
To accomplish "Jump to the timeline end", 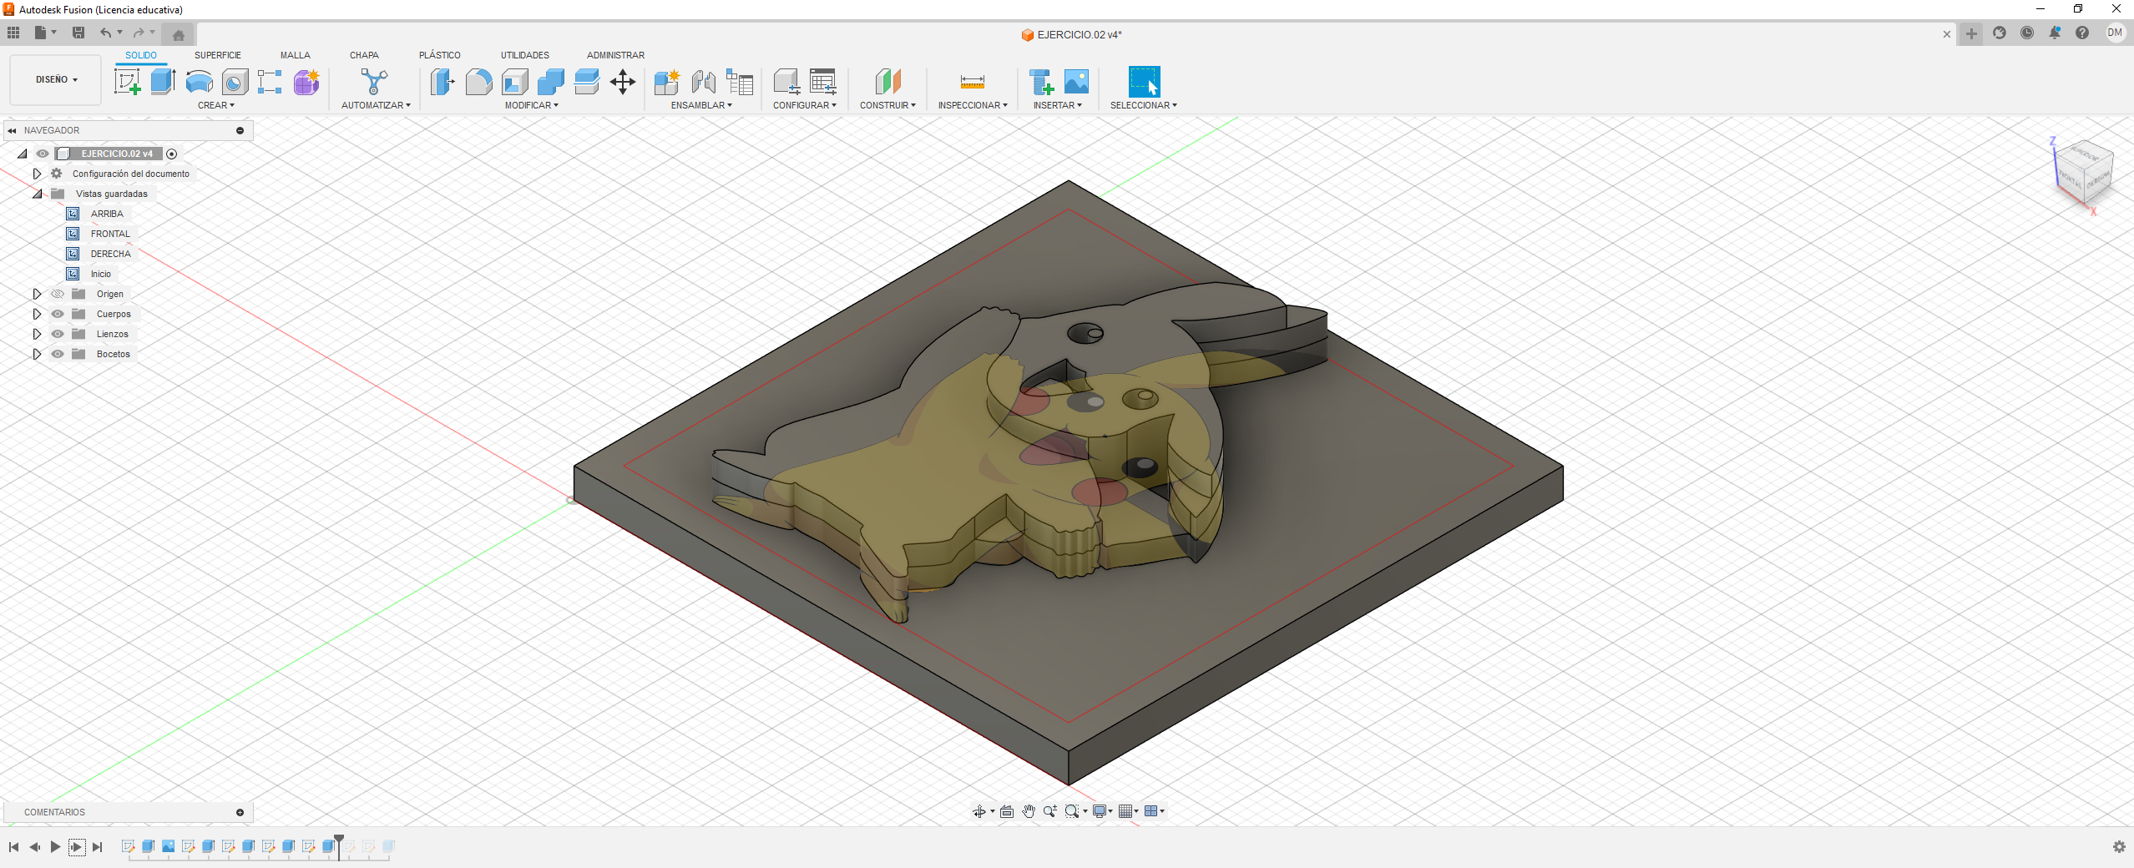I will click(x=98, y=846).
